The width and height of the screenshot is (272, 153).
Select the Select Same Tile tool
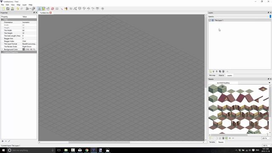point(66,8)
